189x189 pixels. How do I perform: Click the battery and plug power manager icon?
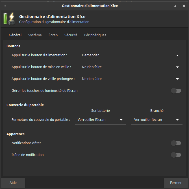pos(9,19)
